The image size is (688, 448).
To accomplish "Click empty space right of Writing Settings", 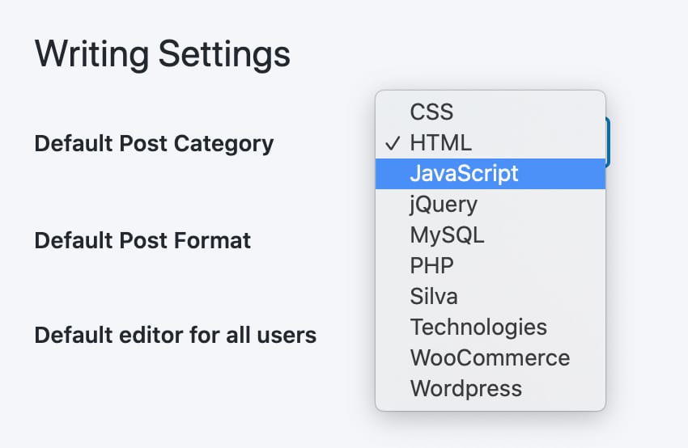I will click(482, 49).
